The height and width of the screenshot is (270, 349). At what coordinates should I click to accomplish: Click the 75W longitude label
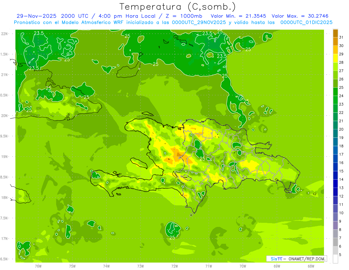pos(72,266)
